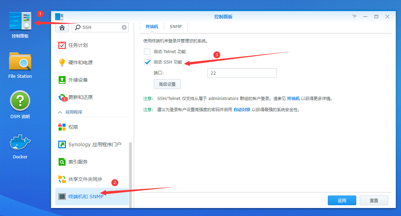Open 外接设备 settings
This screenshot has height=216, width=401.
pyautogui.click(x=78, y=80)
